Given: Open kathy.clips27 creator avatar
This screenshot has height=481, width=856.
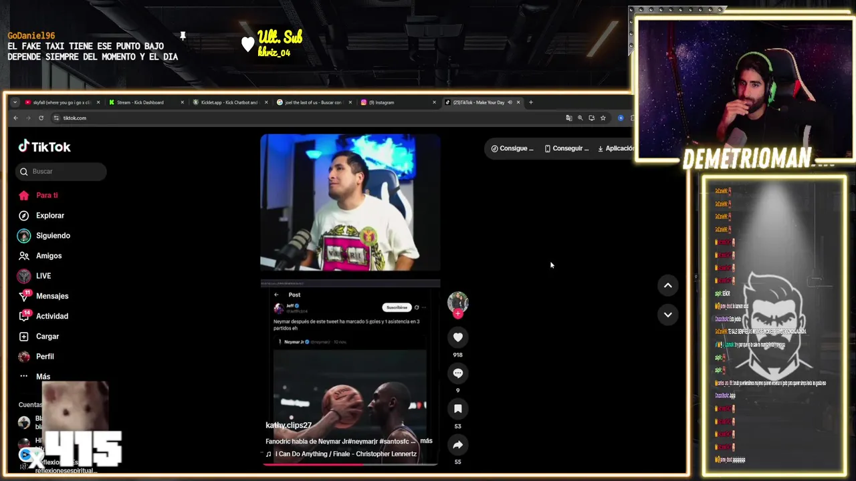Looking at the screenshot, I should coord(457,301).
